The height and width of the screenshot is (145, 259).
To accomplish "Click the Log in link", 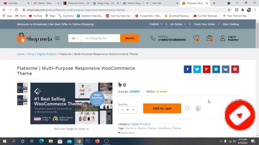I will coord(232,37).
